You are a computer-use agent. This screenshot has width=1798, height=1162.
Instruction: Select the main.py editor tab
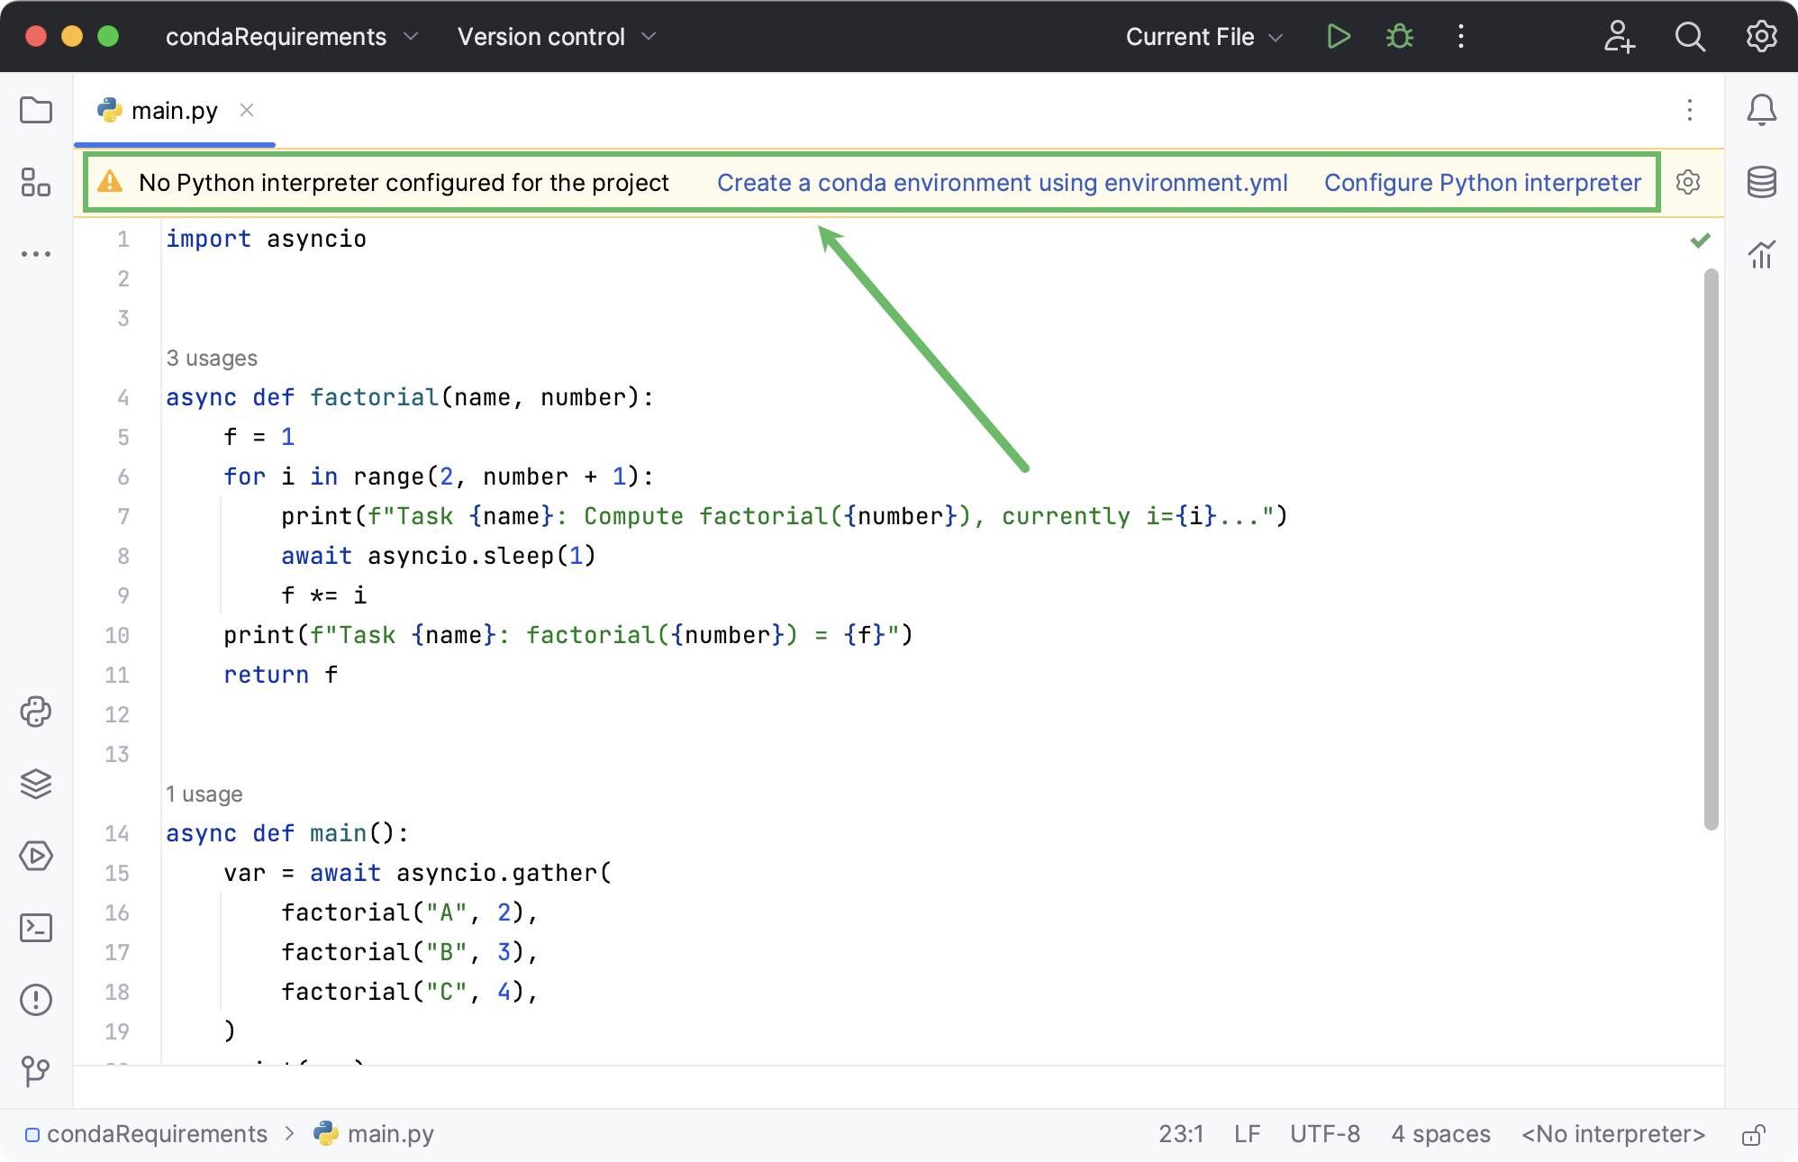pos(174,110)
